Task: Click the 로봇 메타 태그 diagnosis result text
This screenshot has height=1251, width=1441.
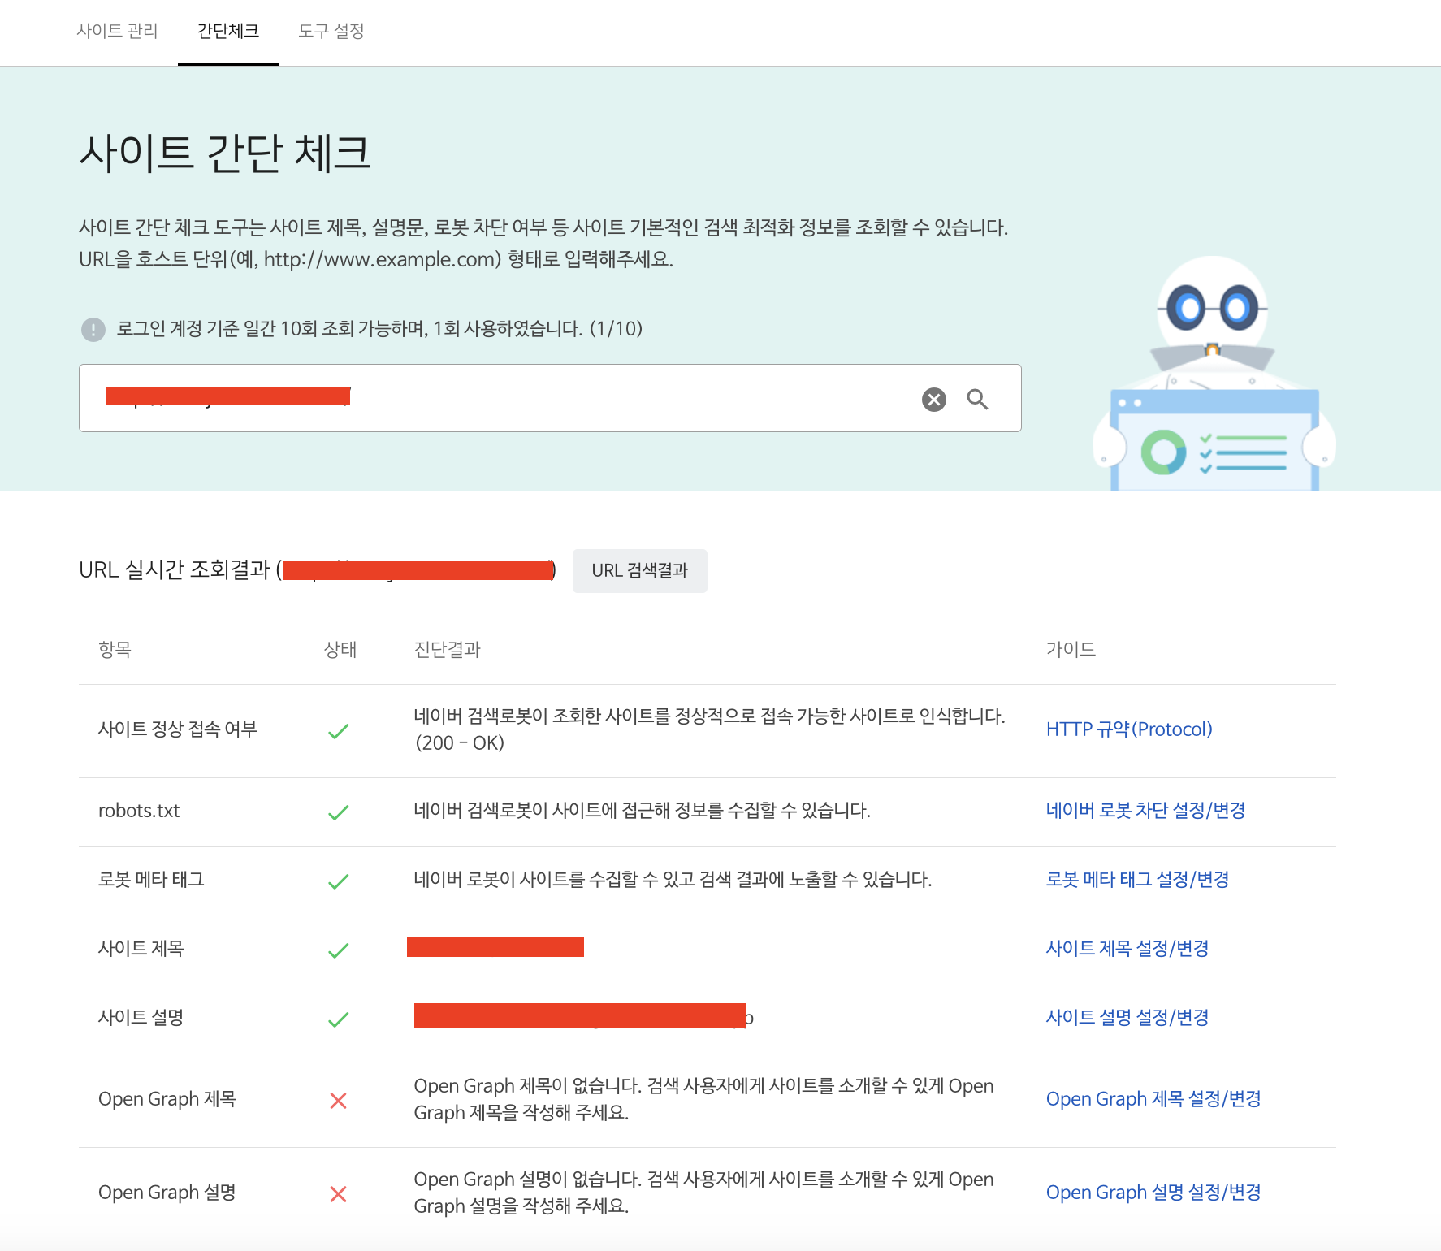Action: coord(673,880)
